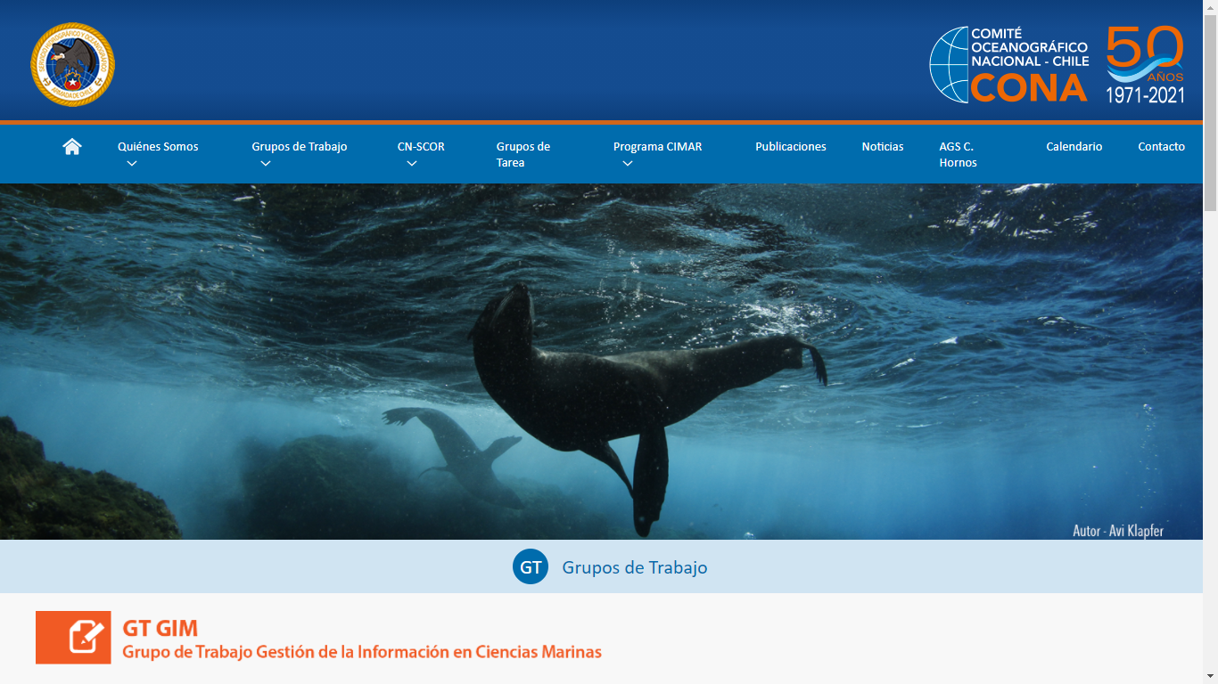Expand the CN-SCOR dropdown chevron
This screenshot has width=1218, height=684.
(x=411, y=164)
